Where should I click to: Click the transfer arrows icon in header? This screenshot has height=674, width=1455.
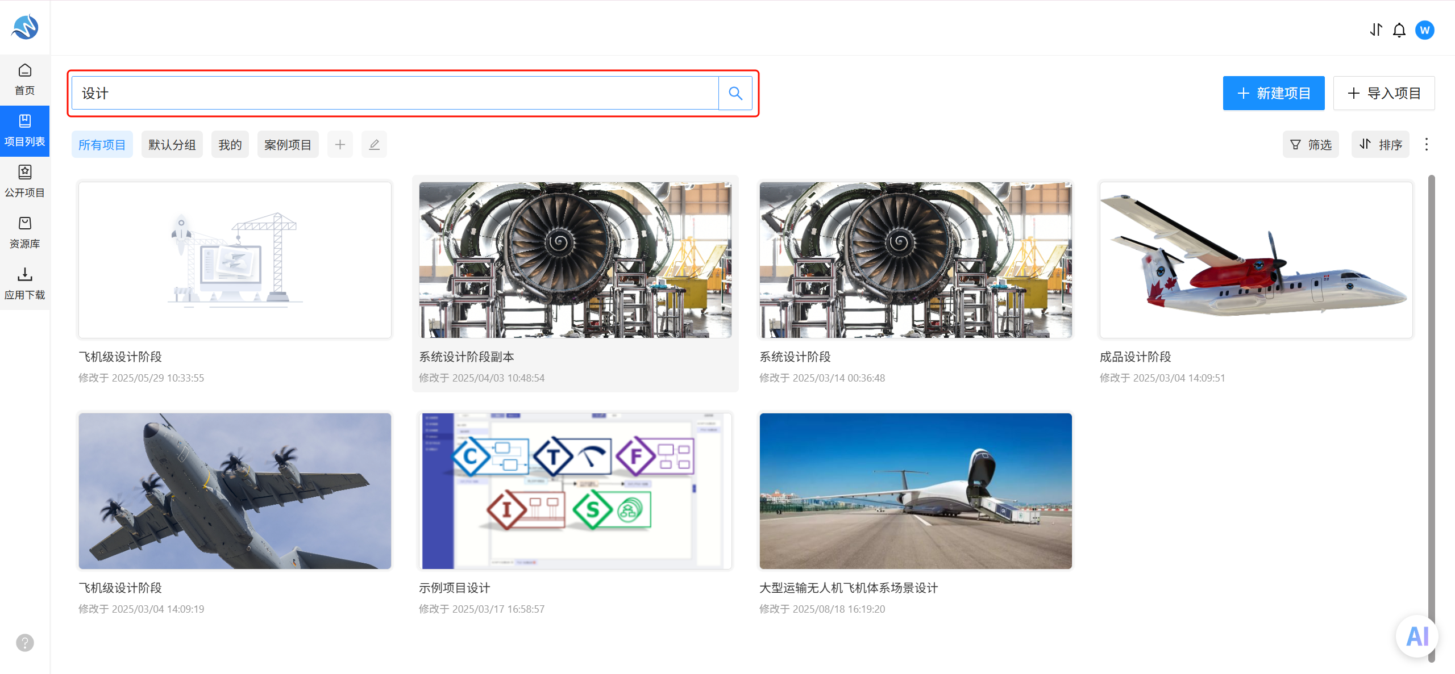click(x=1376, y=30)
